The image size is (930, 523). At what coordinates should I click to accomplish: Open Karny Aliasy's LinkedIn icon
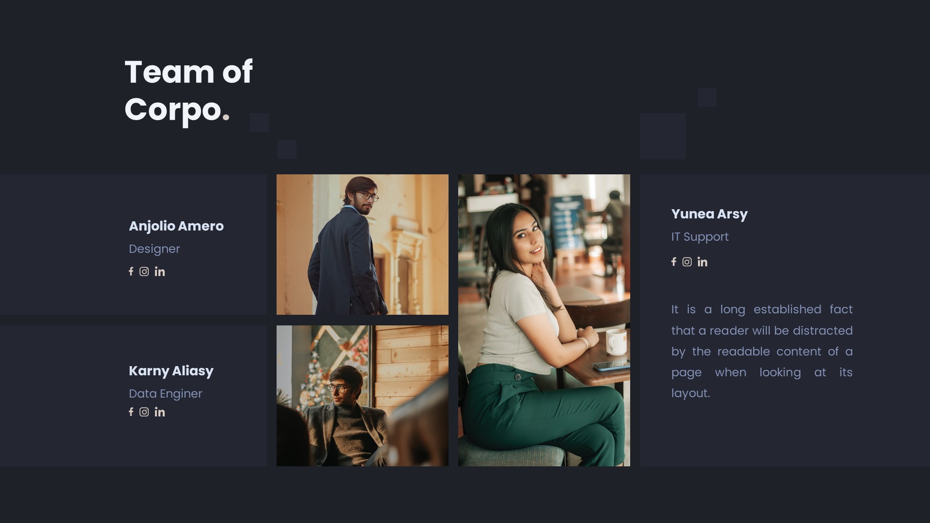159,412
